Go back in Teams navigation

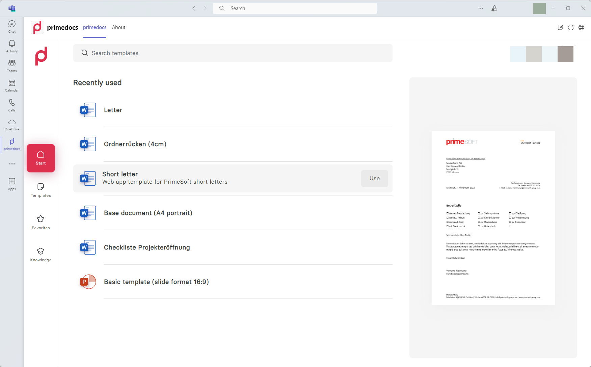coord(194,8)
